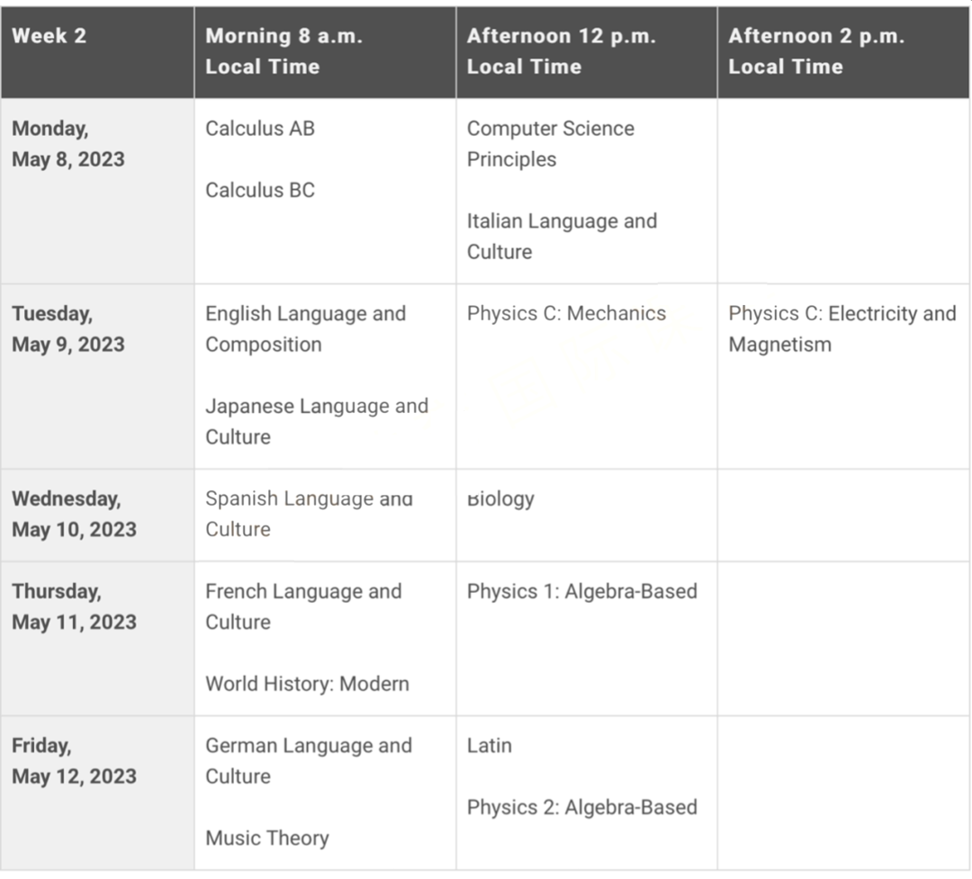
Task: Select the Music Theory exam
Action: pos(267,839)
